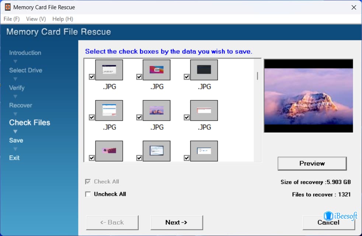The image size is (362, 236).
Task: Toggle the Uncheck All checkbox
Action: tap(88, 194)
